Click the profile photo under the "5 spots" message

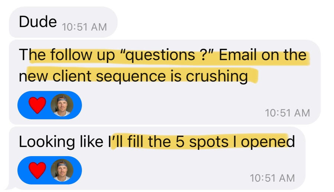(x=62, y=170)
